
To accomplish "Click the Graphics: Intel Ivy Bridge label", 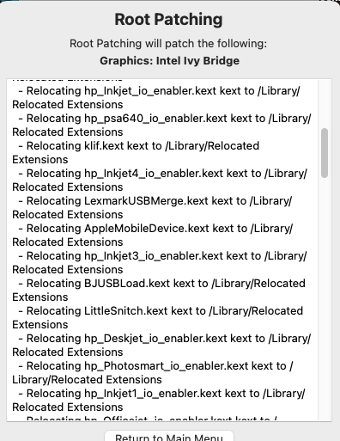I will coord(170,61).
